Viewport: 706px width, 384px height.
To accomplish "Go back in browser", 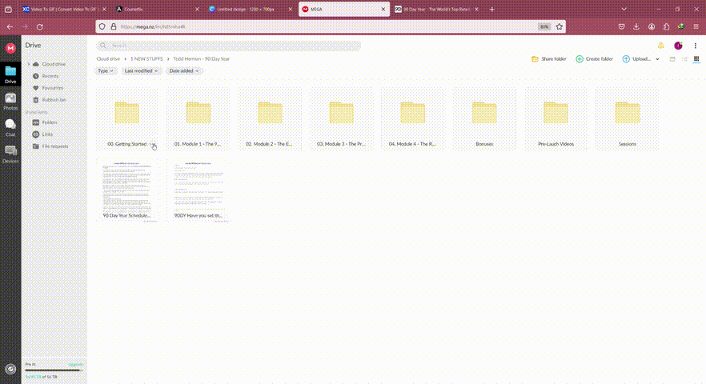I will point(10,27).
